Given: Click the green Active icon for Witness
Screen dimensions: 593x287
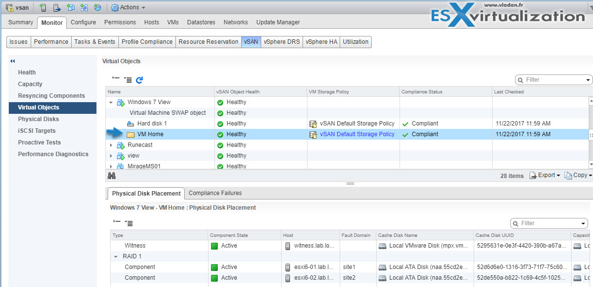Looking at the screenshot, I should coord(214,246).
